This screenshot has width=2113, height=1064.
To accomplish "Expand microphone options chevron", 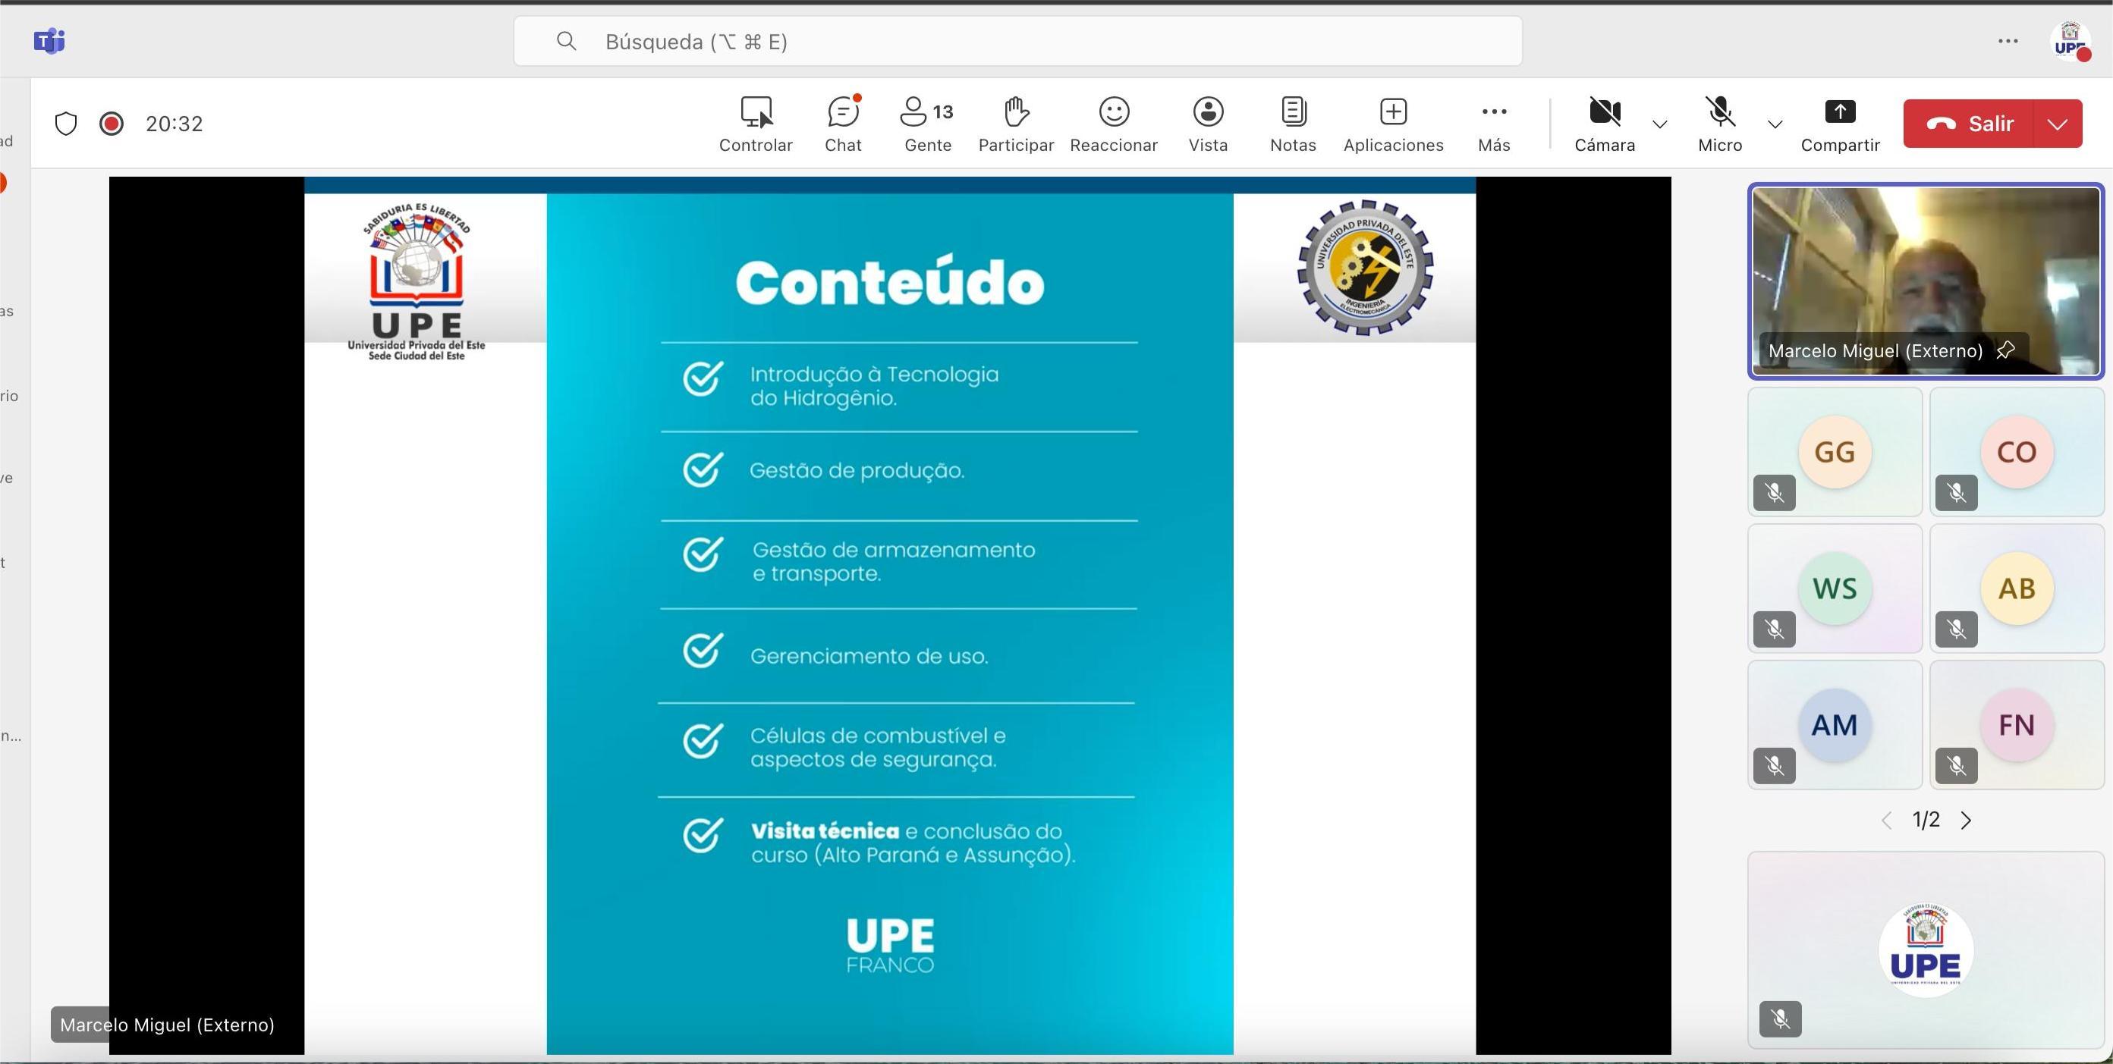I will click(x=1775, y=124).
